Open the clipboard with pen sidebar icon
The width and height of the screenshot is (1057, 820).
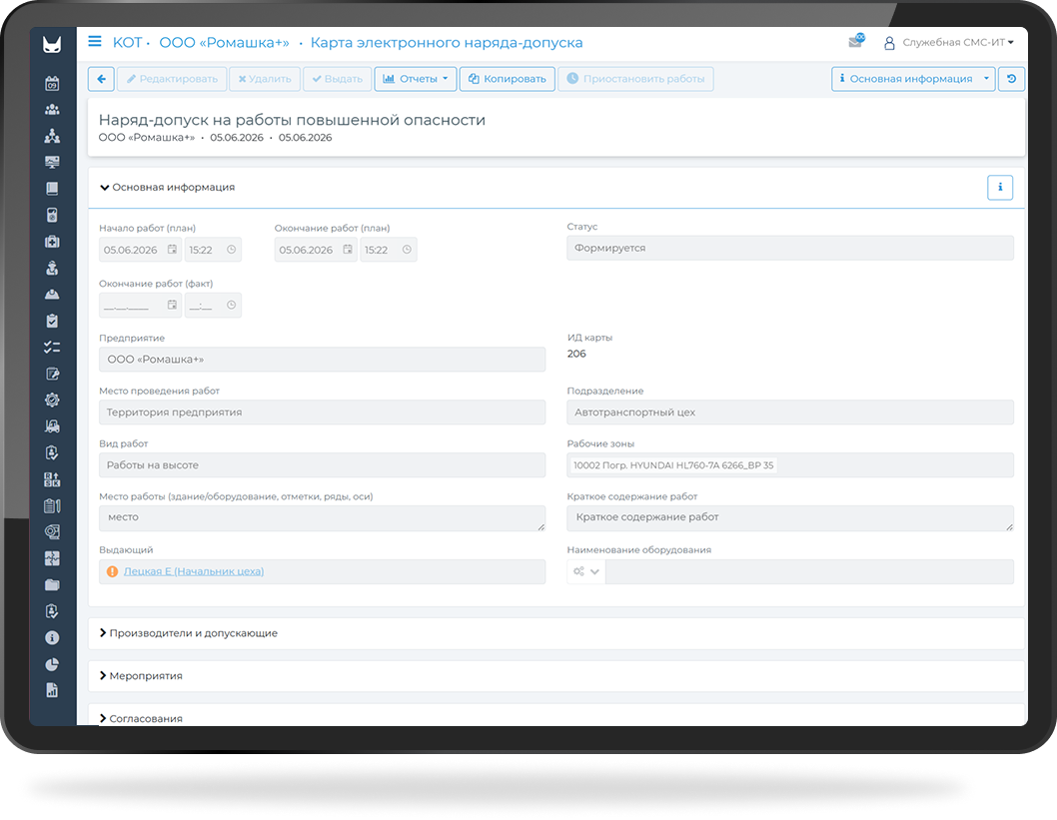[52, 506]
